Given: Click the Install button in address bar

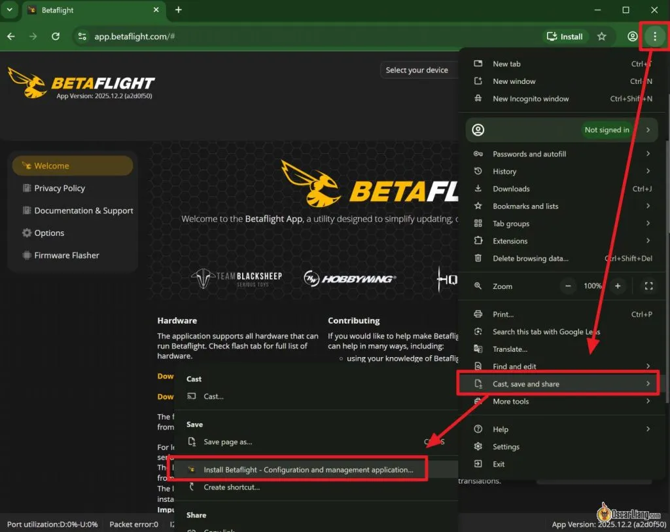Looking at the screenshot, I should point(565,37).
